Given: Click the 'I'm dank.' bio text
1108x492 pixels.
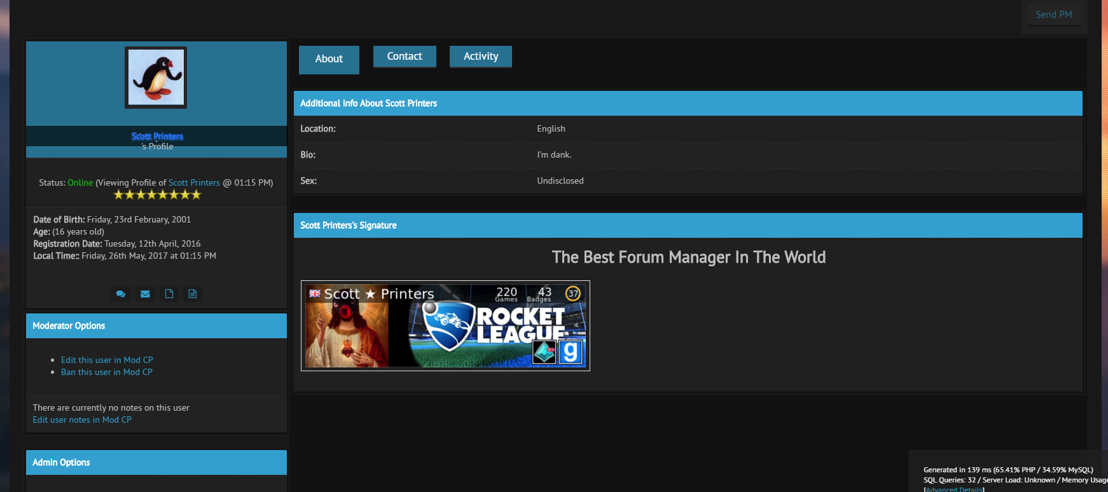Looking at the screenshot, I should [554, 154].
